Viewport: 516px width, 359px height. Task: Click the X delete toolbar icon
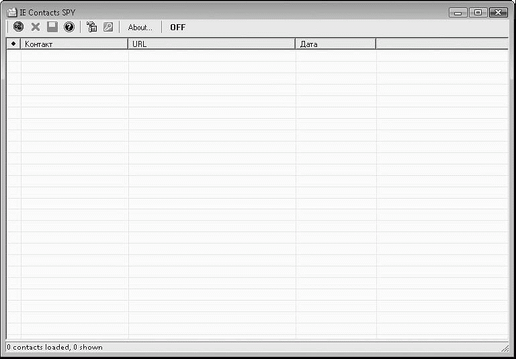(35, 27)
